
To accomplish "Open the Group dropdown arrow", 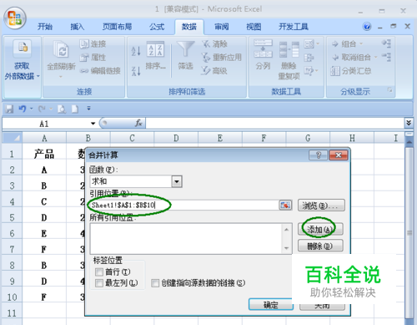I will (x=361, y=43).
